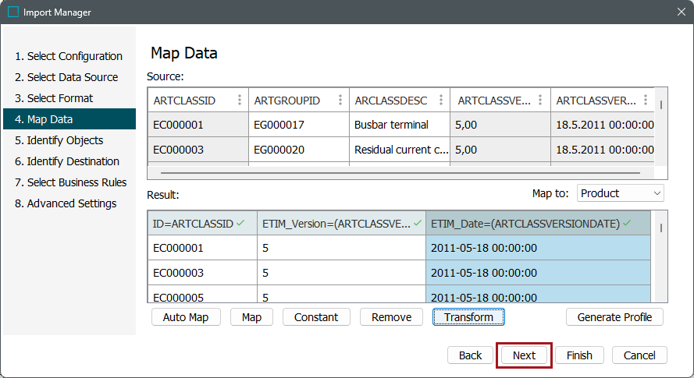Open ARTCLASSID column options menu
Screen dimensions: 694x378
[x=240, y=101]
